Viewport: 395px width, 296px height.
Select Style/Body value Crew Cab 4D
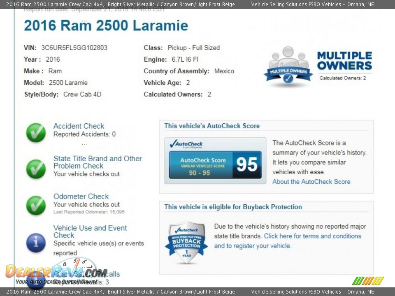[82, 95]
